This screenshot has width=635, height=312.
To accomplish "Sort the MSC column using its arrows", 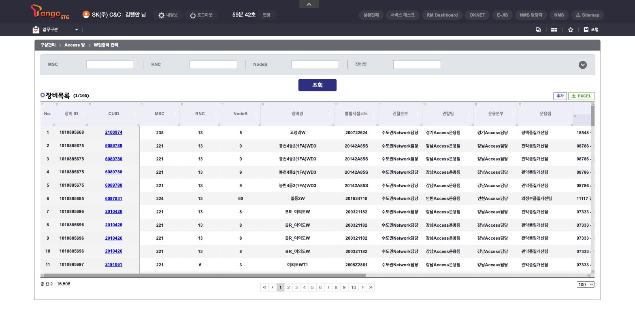I will pos(175,114).
